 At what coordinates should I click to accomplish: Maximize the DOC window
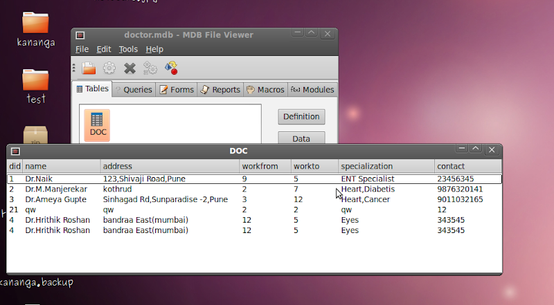tap(476, 149)
